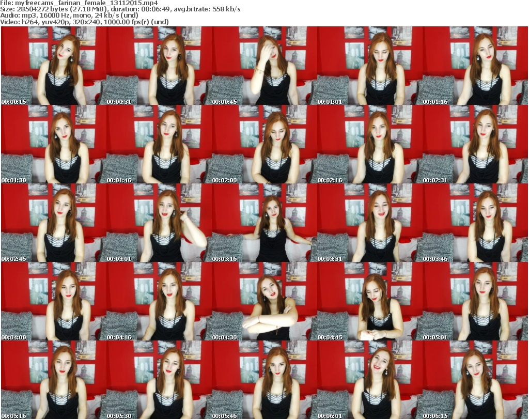Open the thumbnail marked 00:00:45
Image resolution: width=529 pixels, height=419 pixels.
click(x=264, y=66)
